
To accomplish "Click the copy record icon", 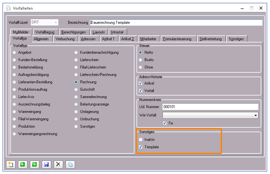I will click(x=70, y=164).
